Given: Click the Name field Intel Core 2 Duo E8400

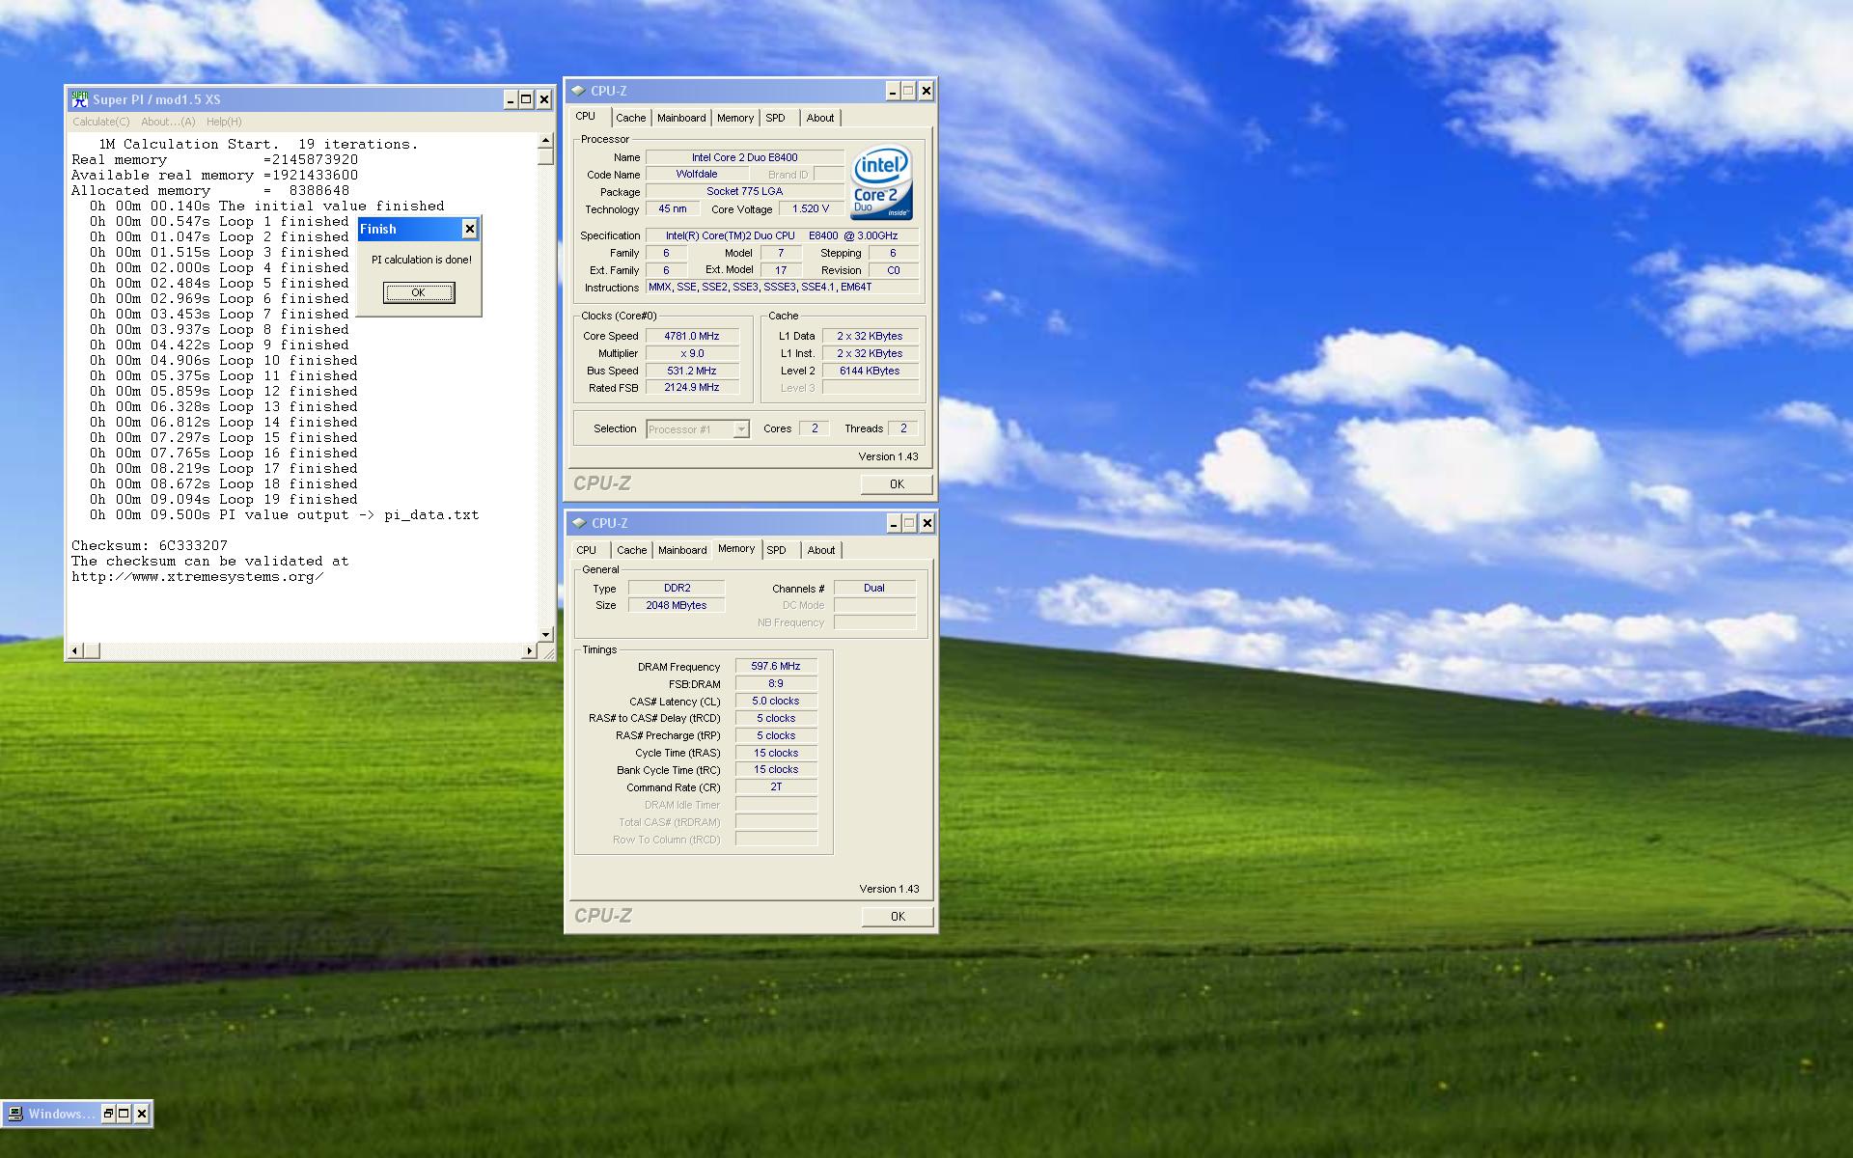Looking at the screenshot, I should click(x=744, y=157).
